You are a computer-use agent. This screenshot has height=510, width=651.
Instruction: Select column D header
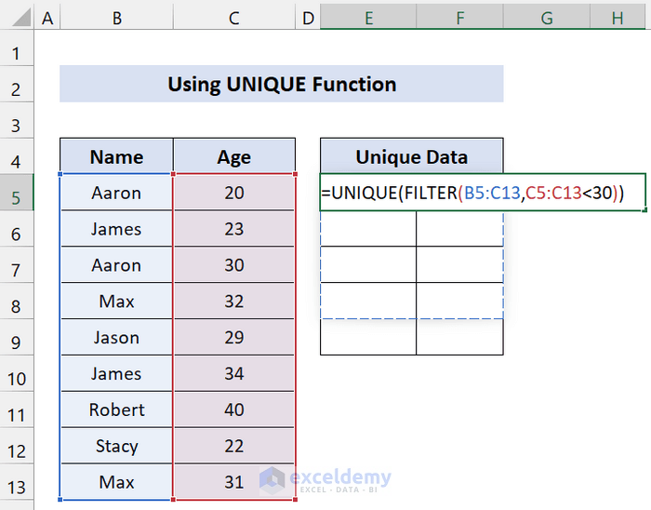point(308,18)
